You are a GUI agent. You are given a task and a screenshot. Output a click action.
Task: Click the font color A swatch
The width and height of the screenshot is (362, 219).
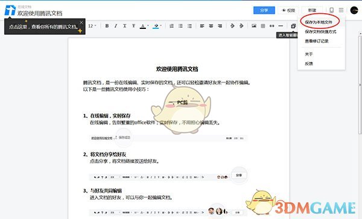pyautogui.click(x=143, y=26)
